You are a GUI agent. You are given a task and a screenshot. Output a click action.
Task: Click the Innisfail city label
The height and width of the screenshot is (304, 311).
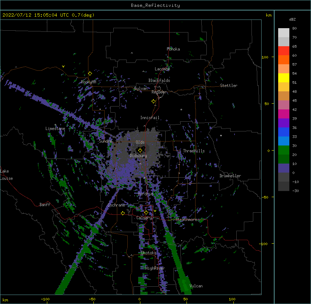150,118
